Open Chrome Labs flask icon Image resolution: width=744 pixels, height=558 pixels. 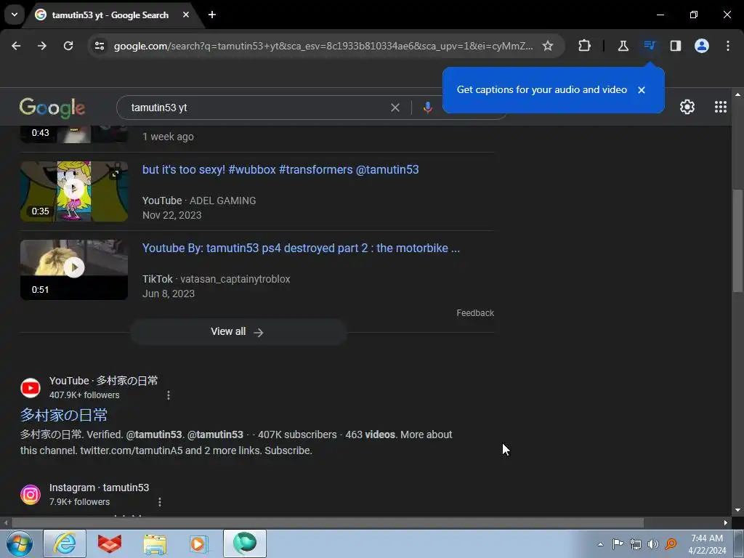tap(623, 46)
